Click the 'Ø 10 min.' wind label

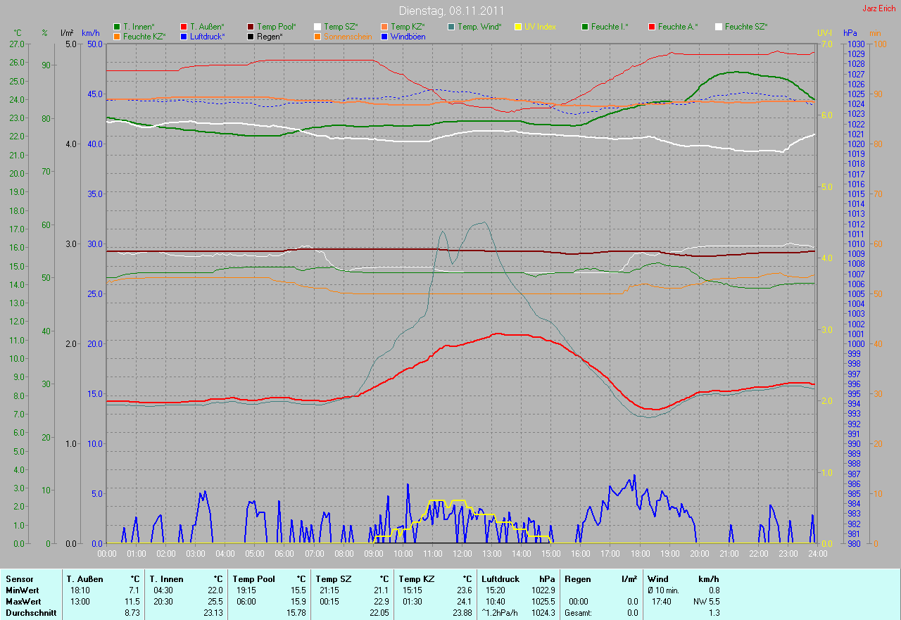tap(663, 590)
